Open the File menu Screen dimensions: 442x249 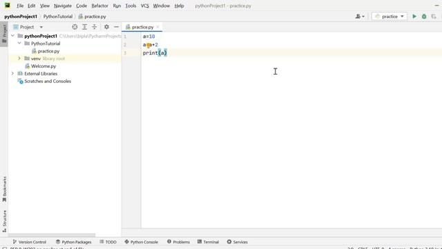[x=20, y=6]
